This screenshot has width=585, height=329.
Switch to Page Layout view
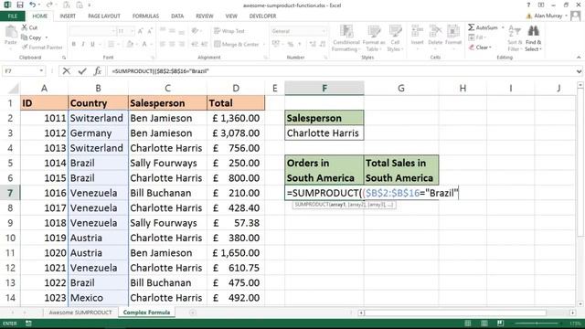(x=484, y=323)
